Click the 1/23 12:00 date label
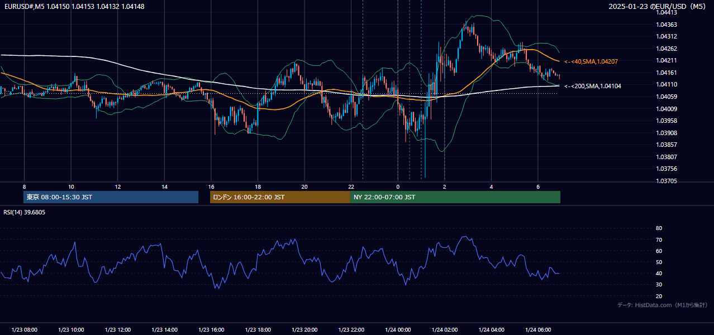This screenshot has width=714, height=335. [x=117, y=330]
